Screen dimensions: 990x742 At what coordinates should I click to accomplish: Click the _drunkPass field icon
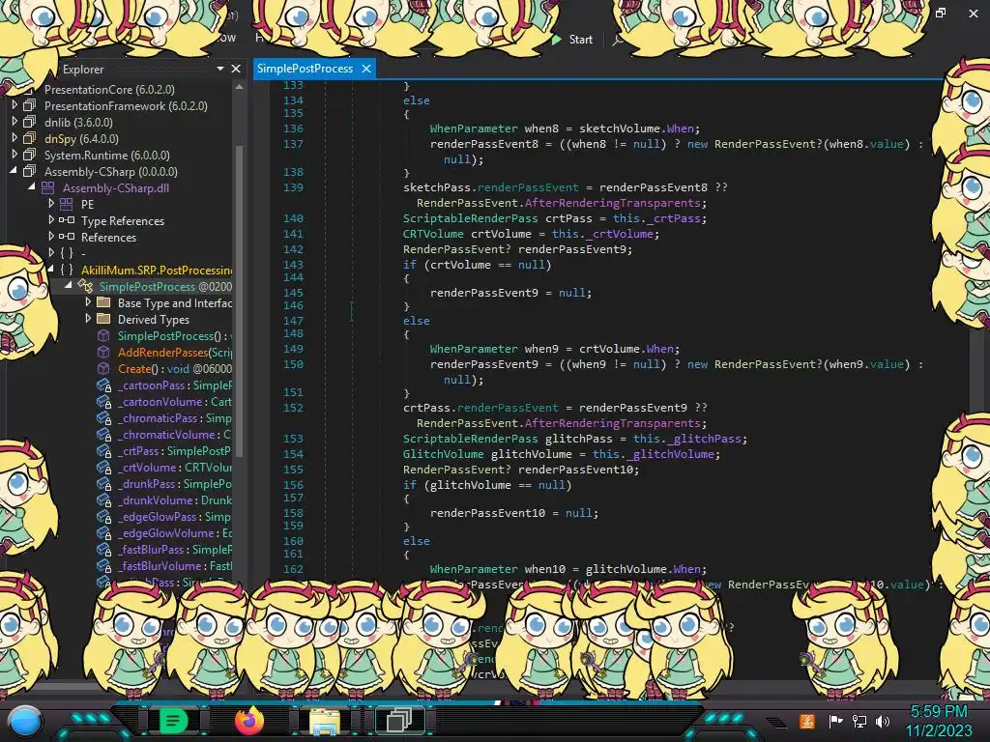(x=103, y=483)
